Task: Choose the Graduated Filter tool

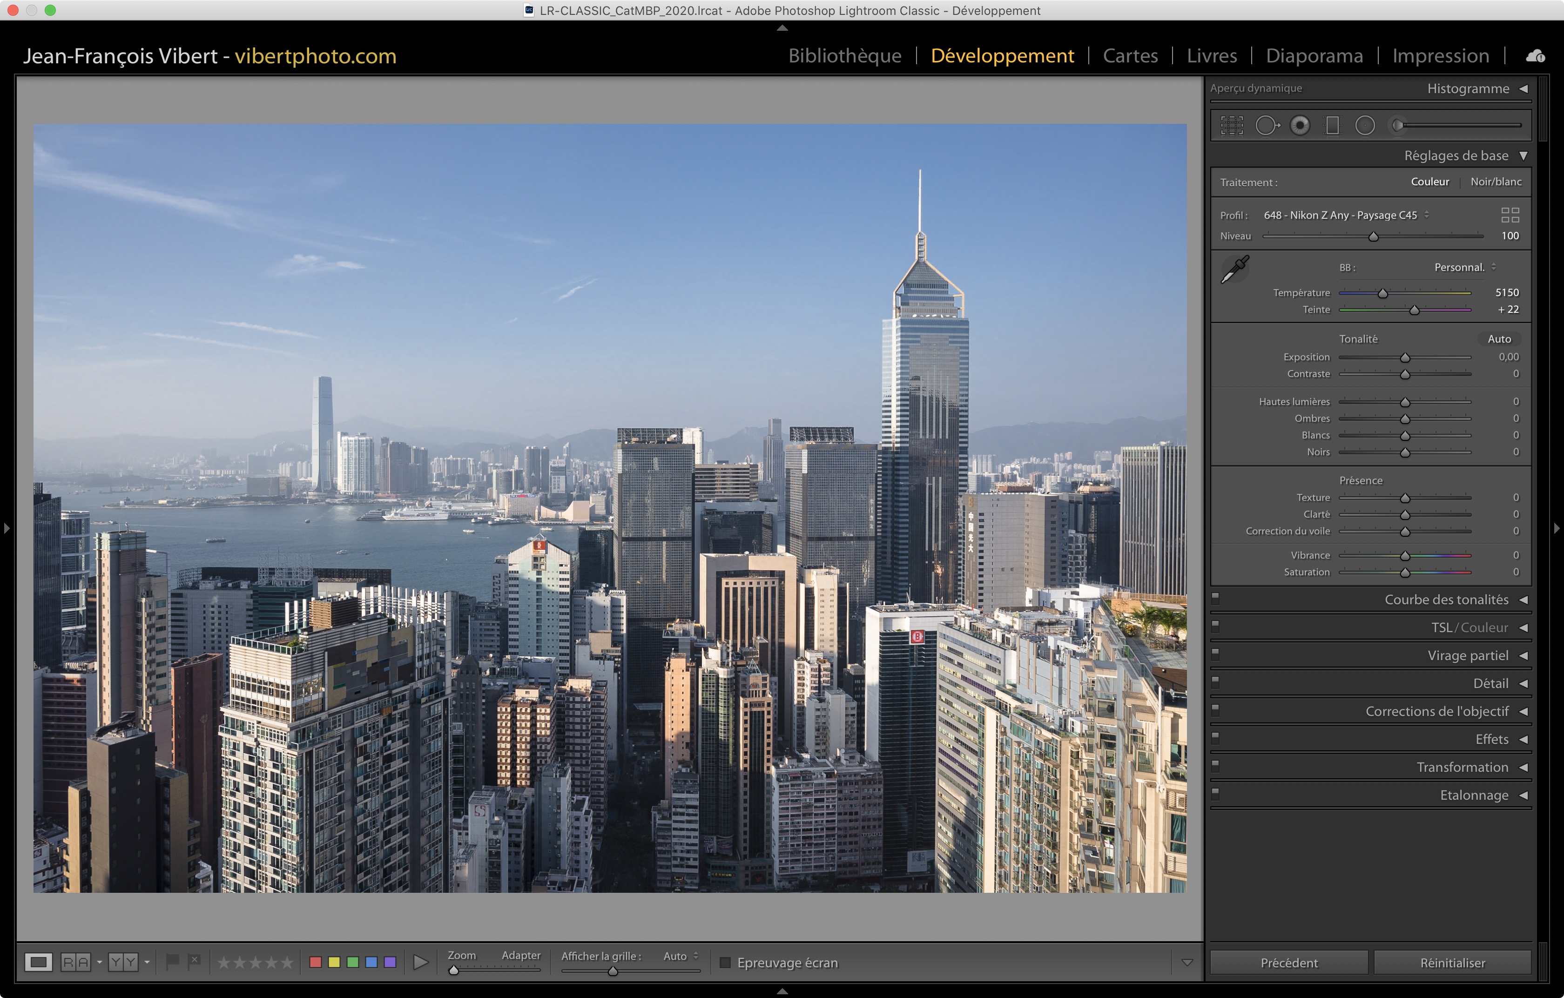Action: [1332, 125]
